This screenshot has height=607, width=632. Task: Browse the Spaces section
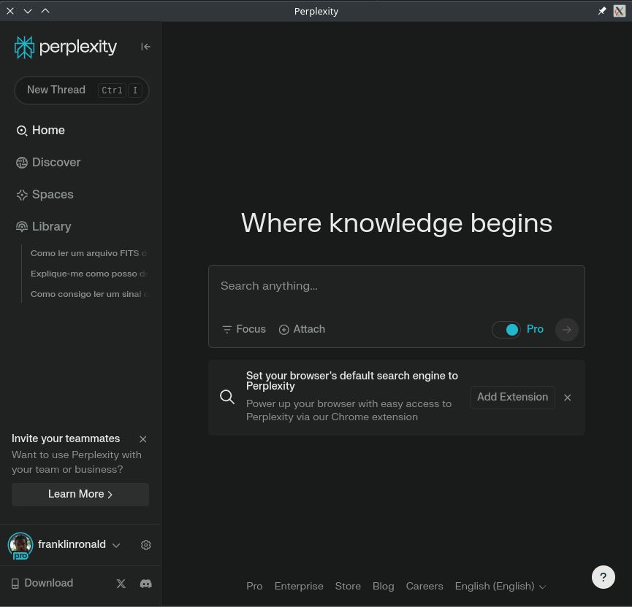pos(52,194)
